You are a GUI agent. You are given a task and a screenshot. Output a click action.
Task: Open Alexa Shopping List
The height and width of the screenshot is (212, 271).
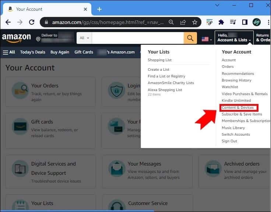tap(165, 90)
